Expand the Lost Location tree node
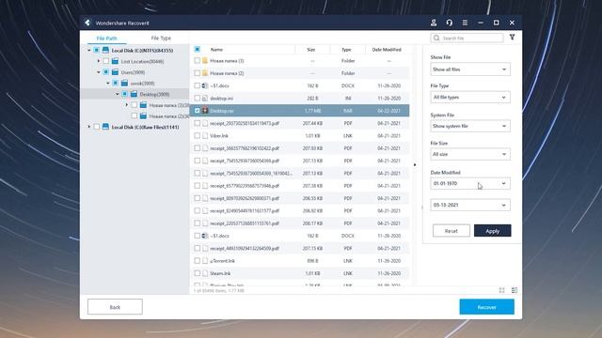 point(98,61)
